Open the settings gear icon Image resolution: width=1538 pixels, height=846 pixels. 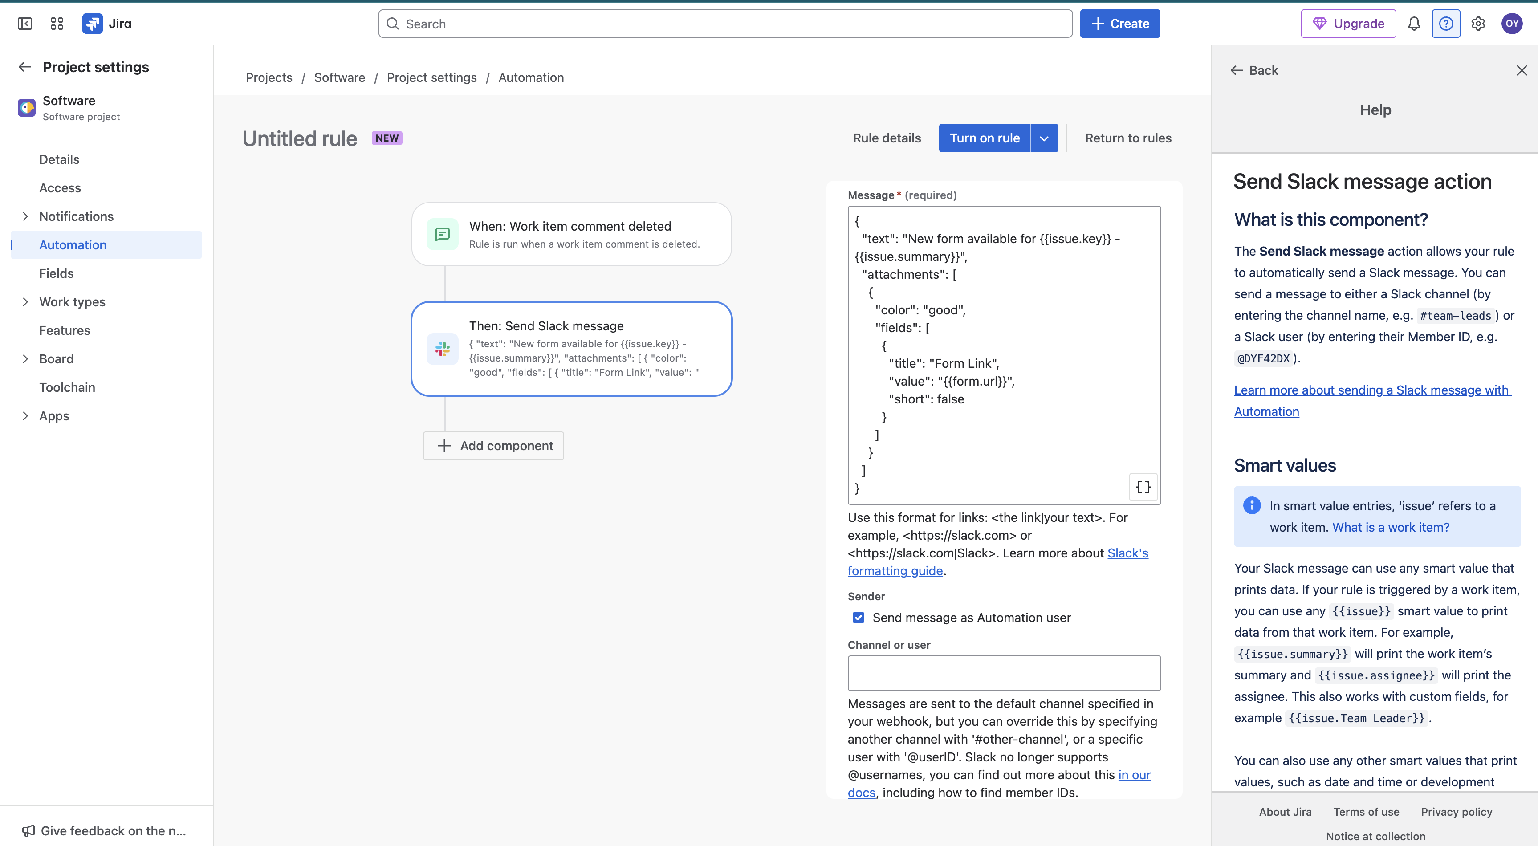click(1478, 23)
